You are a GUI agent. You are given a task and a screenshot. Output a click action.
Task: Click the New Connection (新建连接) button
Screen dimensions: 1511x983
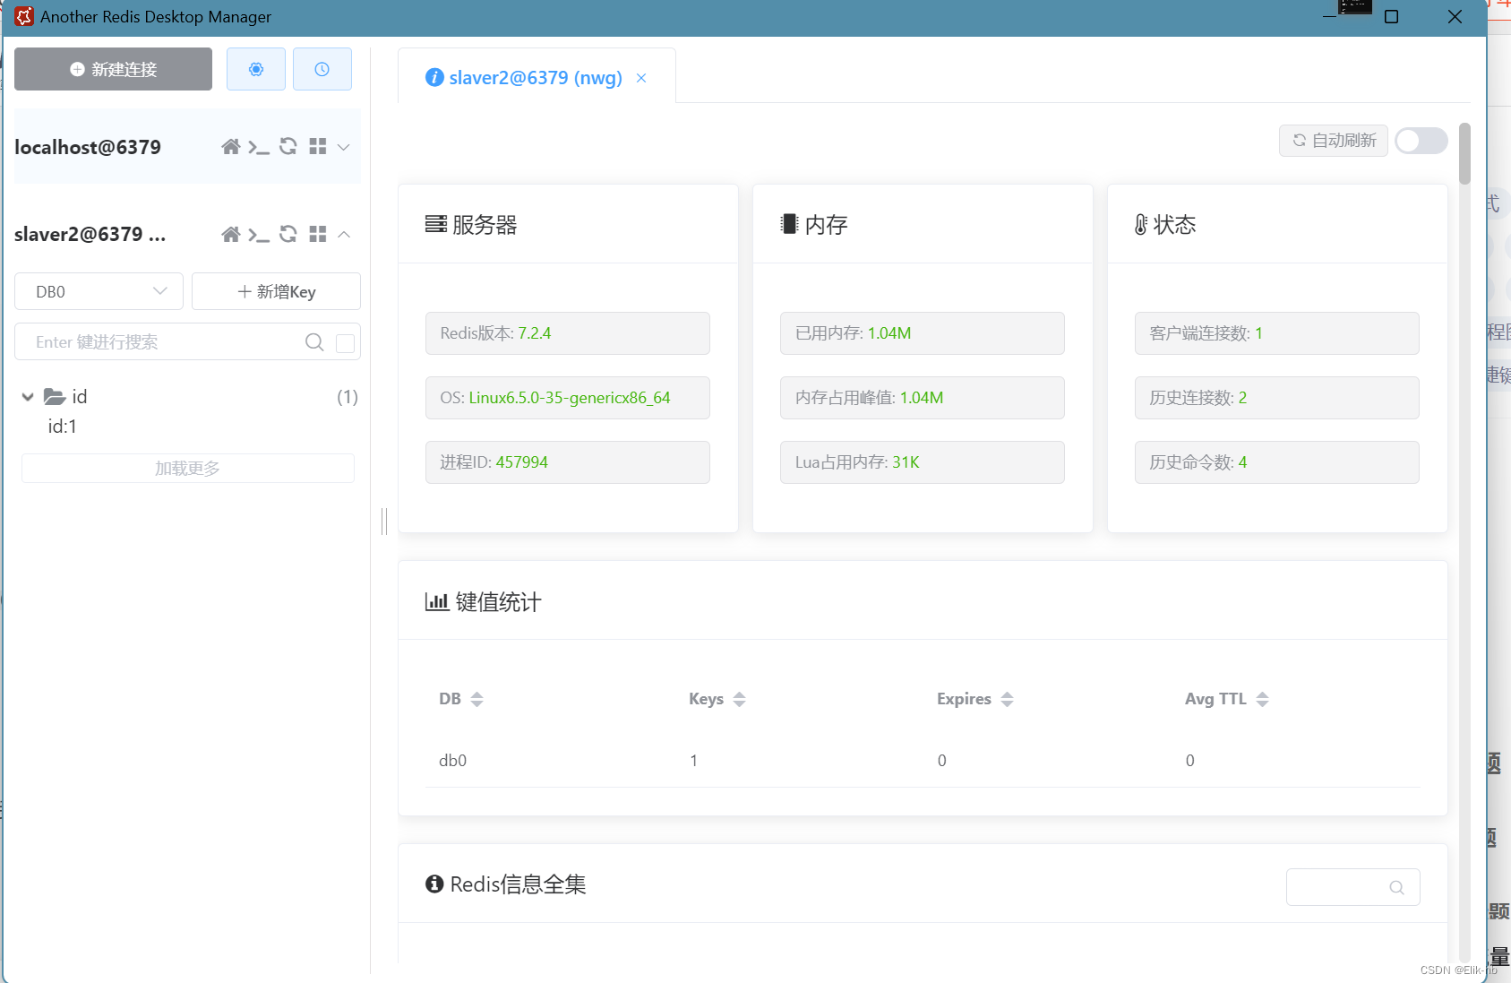(113, 69)
